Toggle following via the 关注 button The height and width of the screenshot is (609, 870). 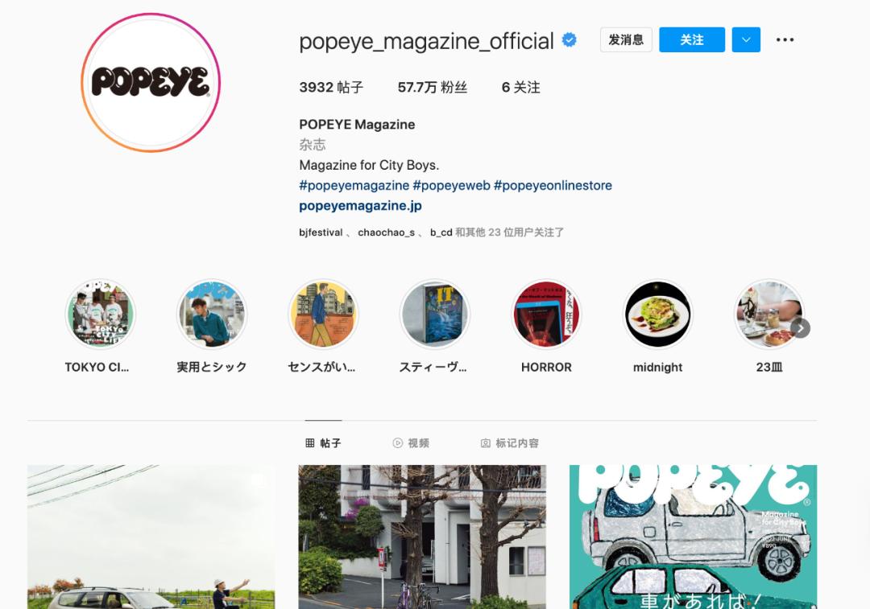tap(691, 39)
